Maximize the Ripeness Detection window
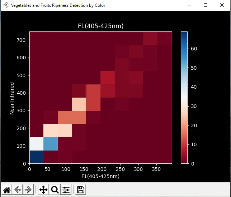Image resolution: width=231 pixels, height=197 pixels. 206,5
